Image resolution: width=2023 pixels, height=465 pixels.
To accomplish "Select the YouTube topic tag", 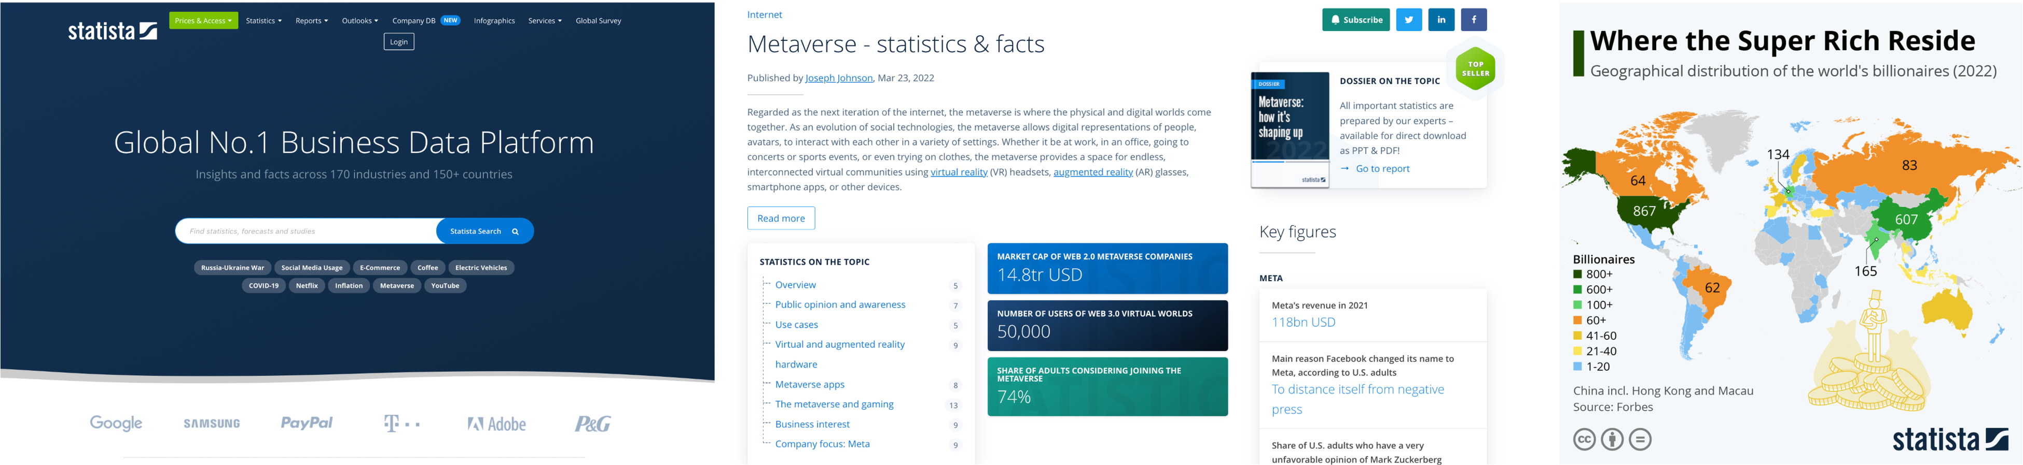I will coord(445,285).
